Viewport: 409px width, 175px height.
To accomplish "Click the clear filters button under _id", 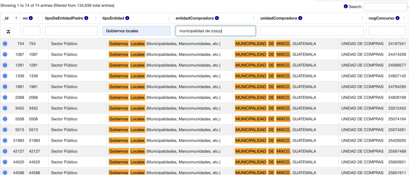I will pos(8,31).
